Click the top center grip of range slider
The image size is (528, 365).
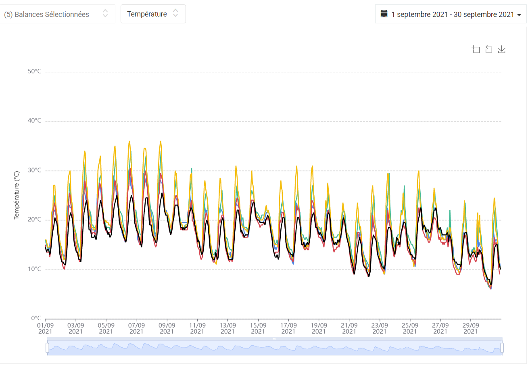coord(275,339)
